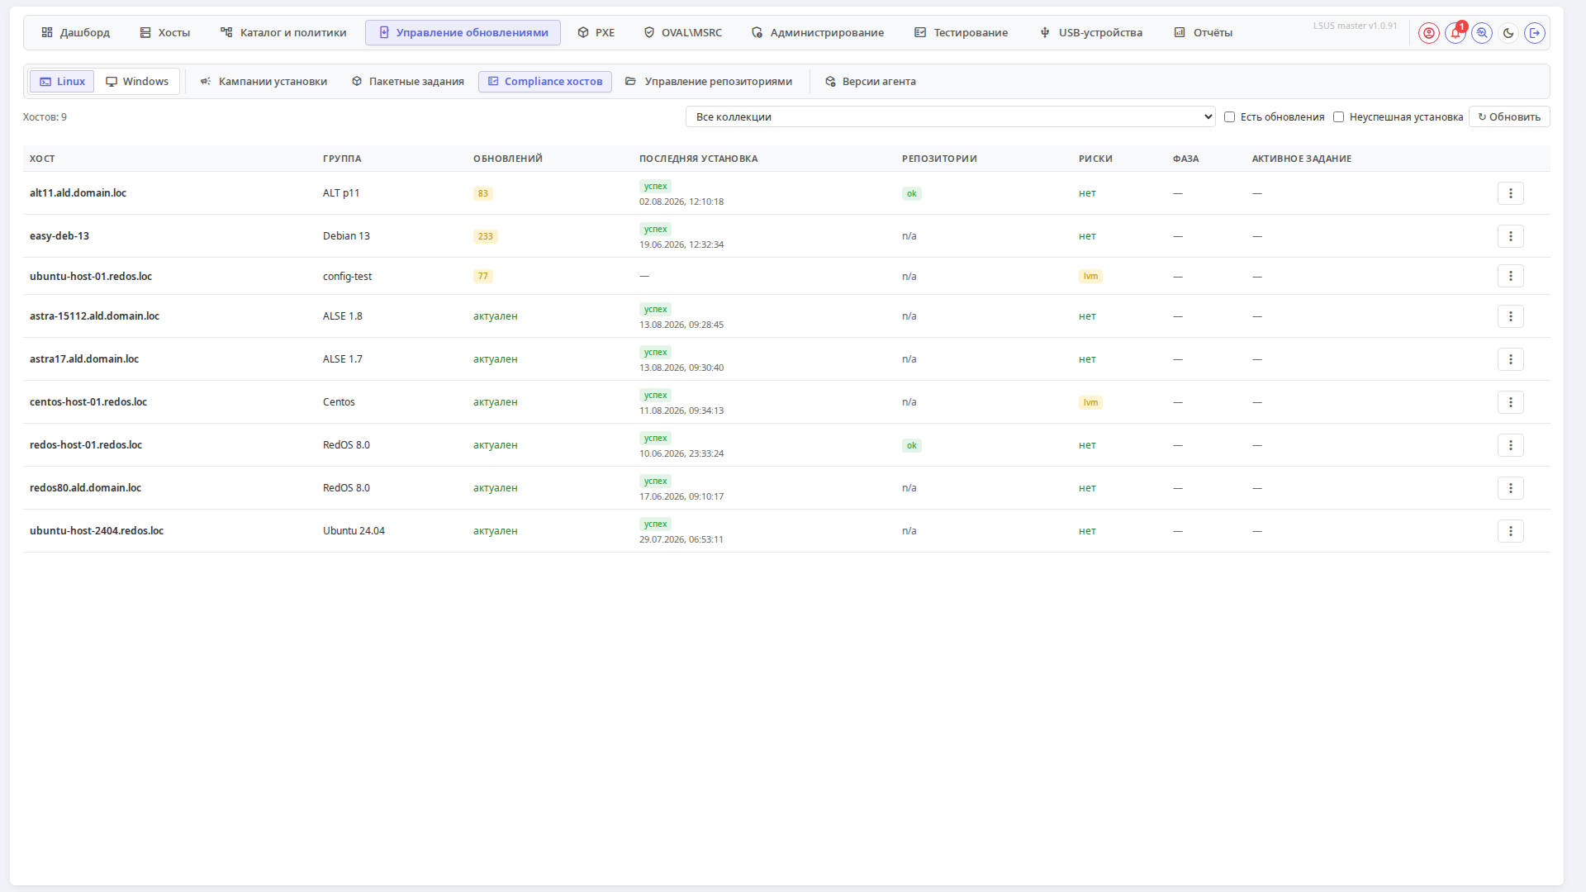Image resolution: width=1586 pixels, height=892 pixels.
Task: Toggle dark mode moon icon
Action: point(1508,33)
